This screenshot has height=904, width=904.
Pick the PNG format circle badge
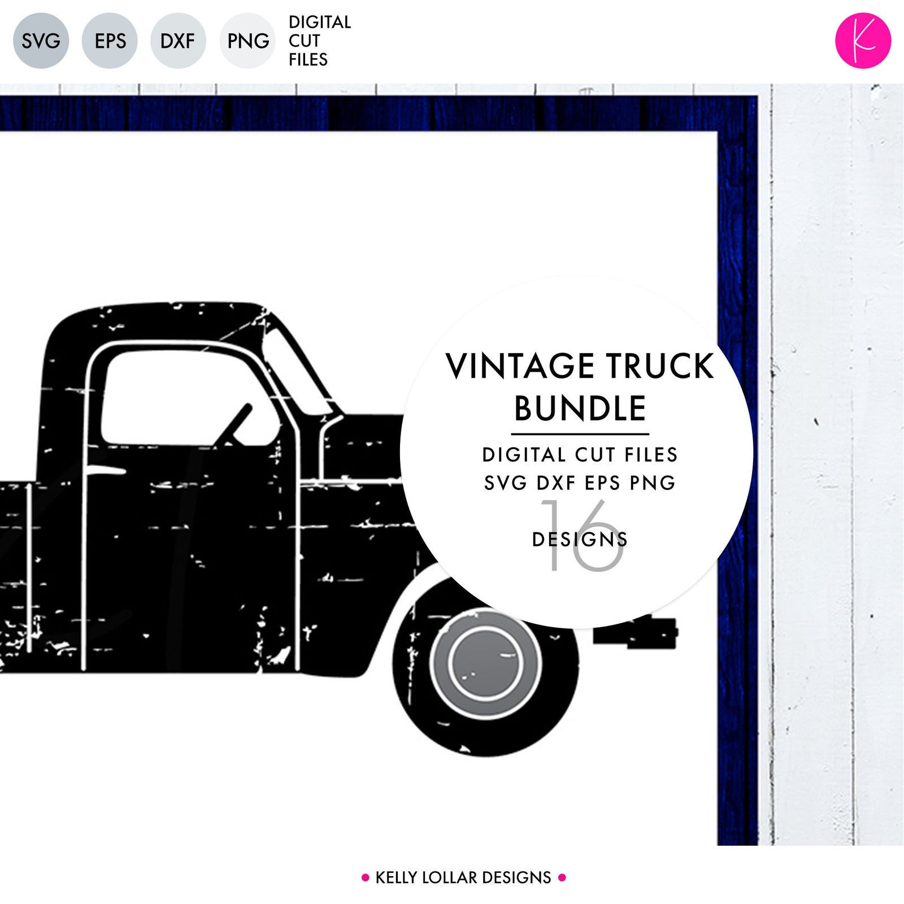click(x=247, y=41)
